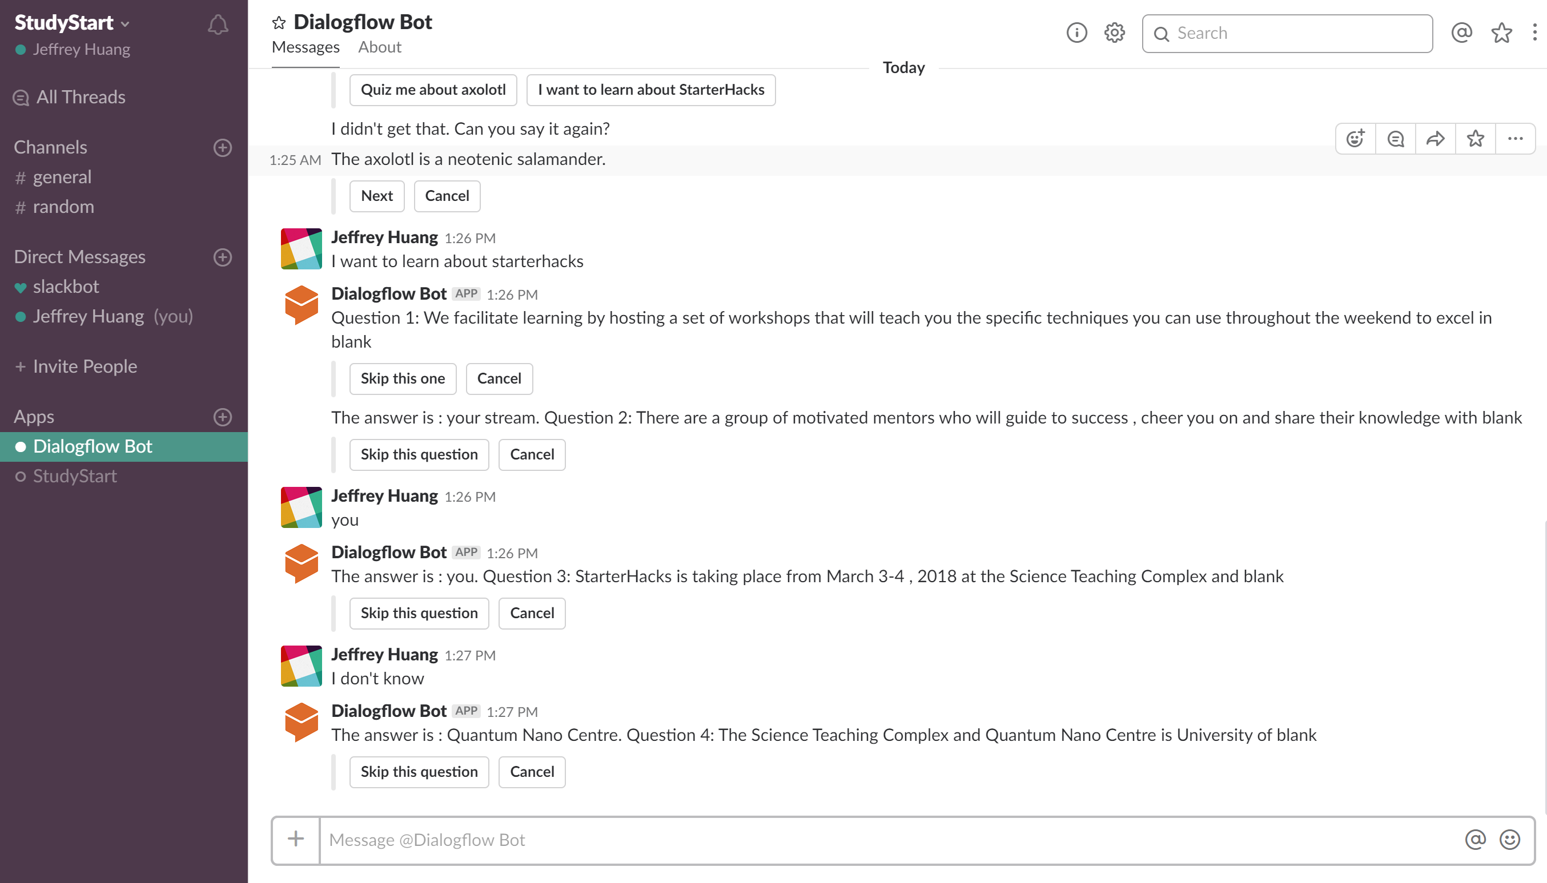Star the hovered axolotl message
This screenshot has width=1547, height=883.
click(x=1476, y=139)
